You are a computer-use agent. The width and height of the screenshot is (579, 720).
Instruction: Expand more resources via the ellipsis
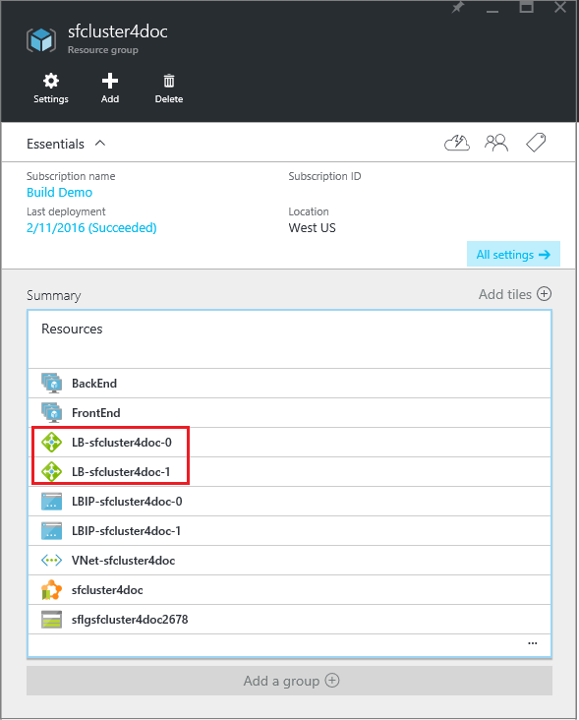[x=532, y=643]
